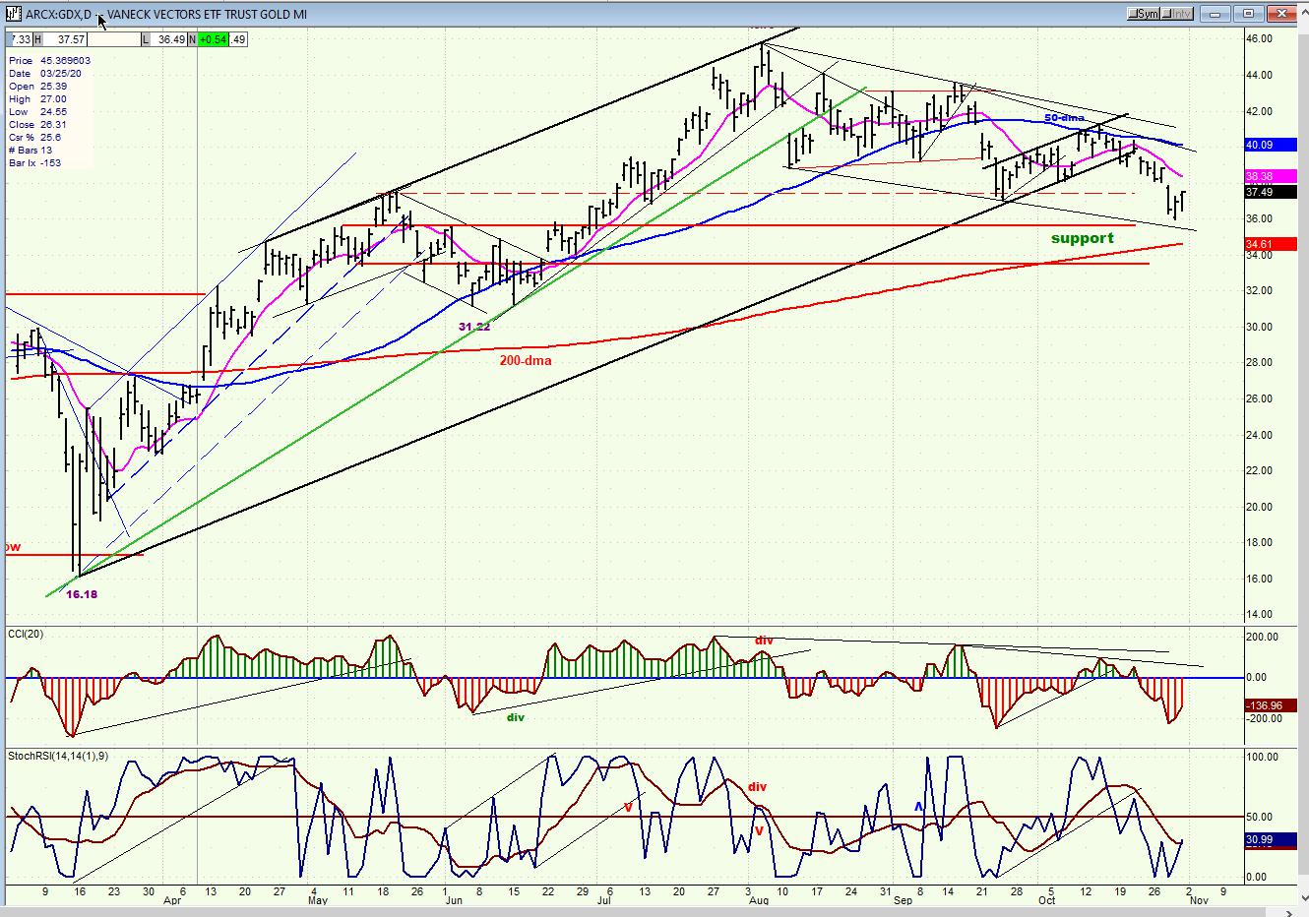Click the magenta 38.38 price marker

1259,177
